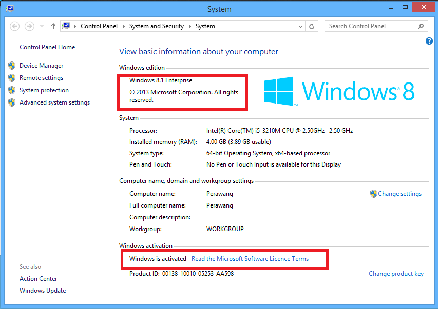
Task: Go up one level with the Up arrow
Action: coord(53,26)
